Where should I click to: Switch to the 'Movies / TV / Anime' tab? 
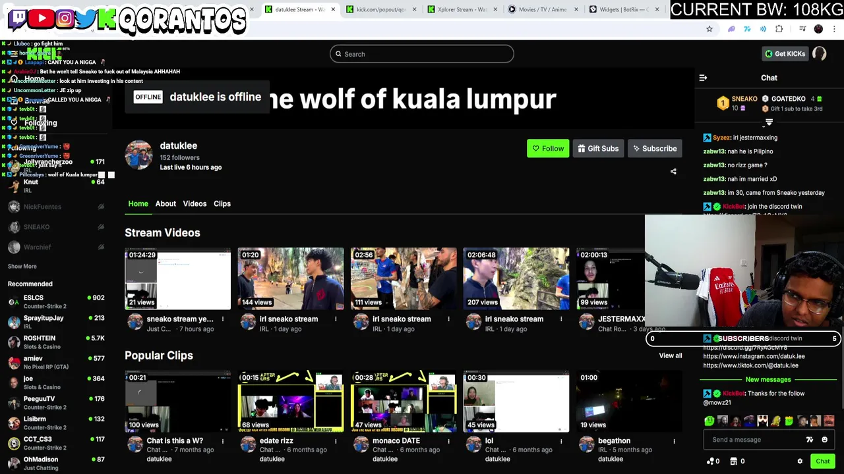tap(541, 9)
